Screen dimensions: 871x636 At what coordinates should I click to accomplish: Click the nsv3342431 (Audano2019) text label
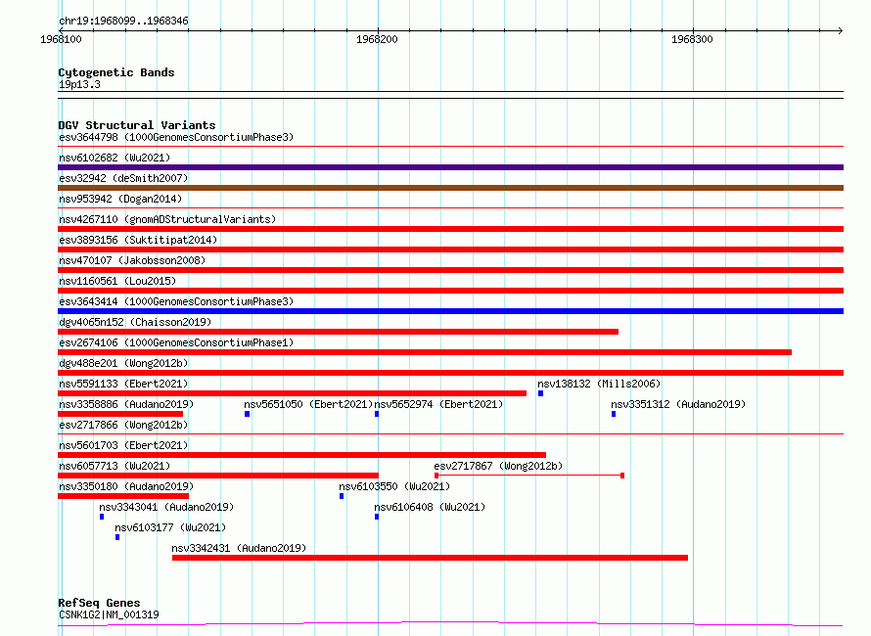point(239,548)
